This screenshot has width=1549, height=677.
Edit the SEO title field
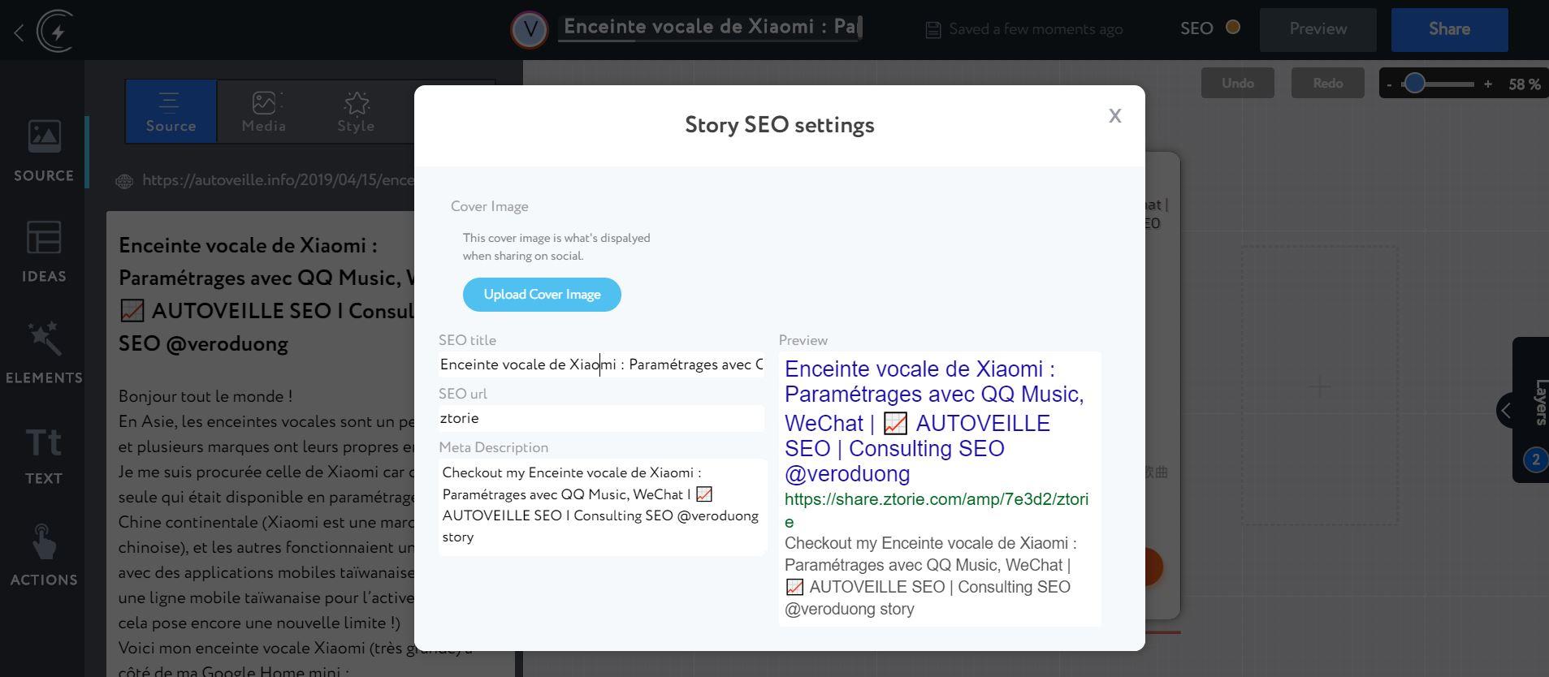(x=601, y=364)
